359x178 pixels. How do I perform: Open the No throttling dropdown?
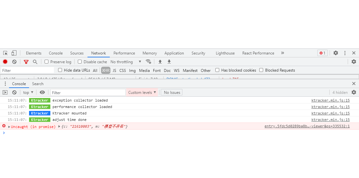point(126,62)
